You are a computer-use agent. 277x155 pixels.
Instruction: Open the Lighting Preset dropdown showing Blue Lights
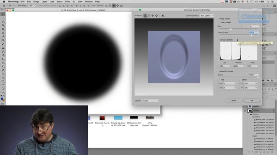click(x=207, y=15)
